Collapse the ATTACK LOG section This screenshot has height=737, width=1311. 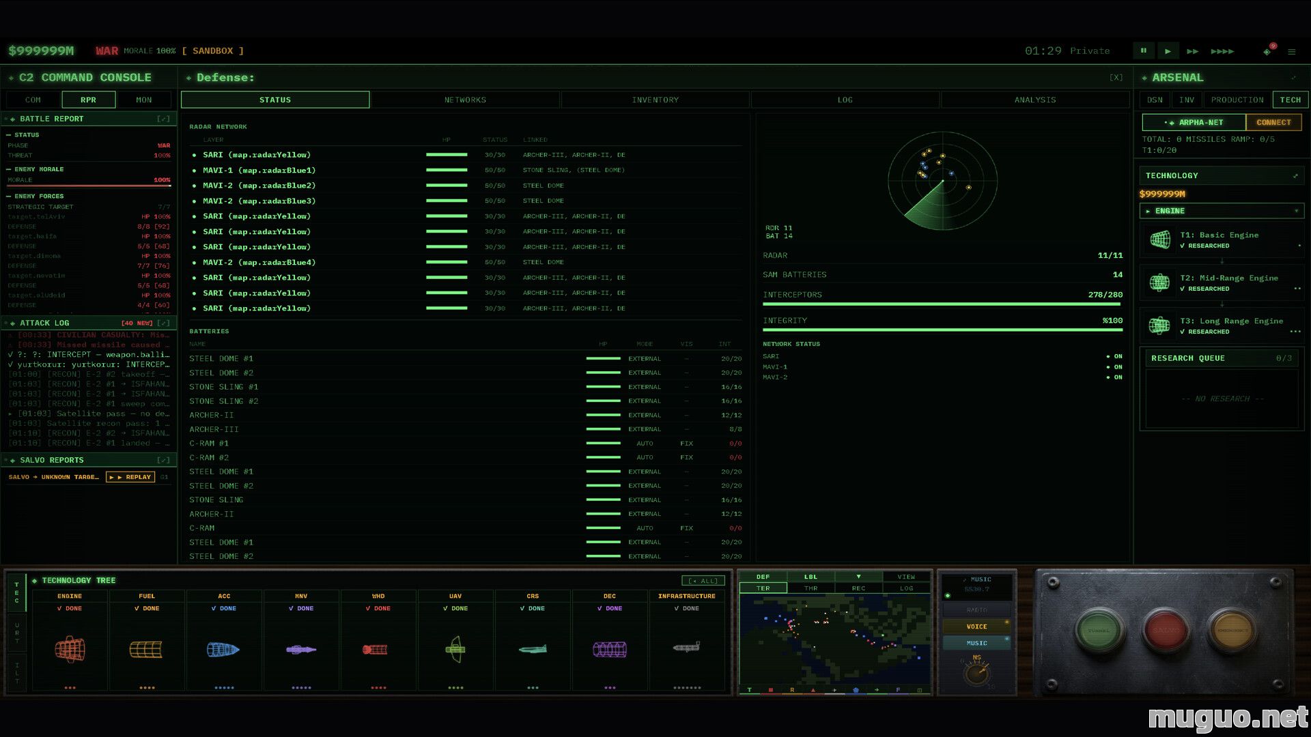pos(163,323)
